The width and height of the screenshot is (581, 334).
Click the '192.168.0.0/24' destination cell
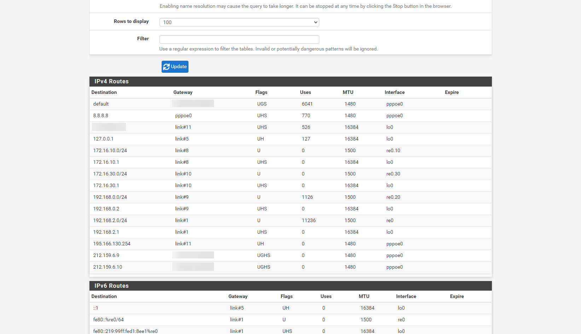coord(110,197)
